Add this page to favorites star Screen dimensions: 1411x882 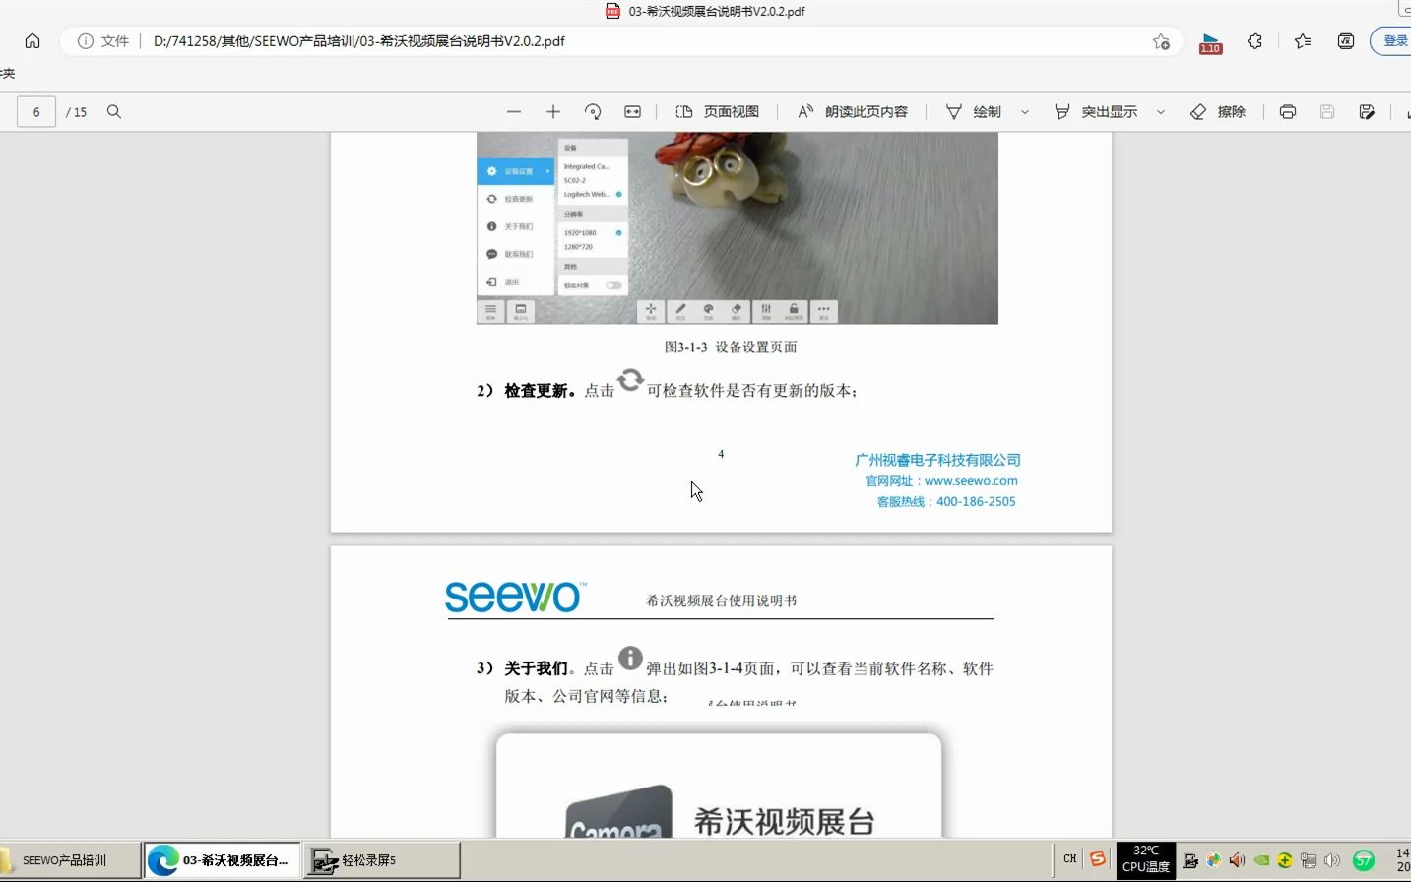pyautogui.click(x=1162, y=41)
